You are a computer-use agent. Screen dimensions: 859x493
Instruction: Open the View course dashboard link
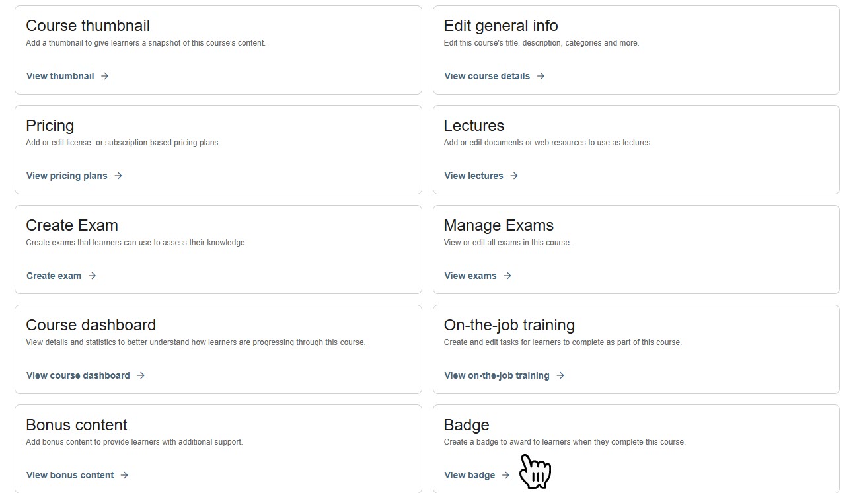pyautogui.click(x=78, y=375)
